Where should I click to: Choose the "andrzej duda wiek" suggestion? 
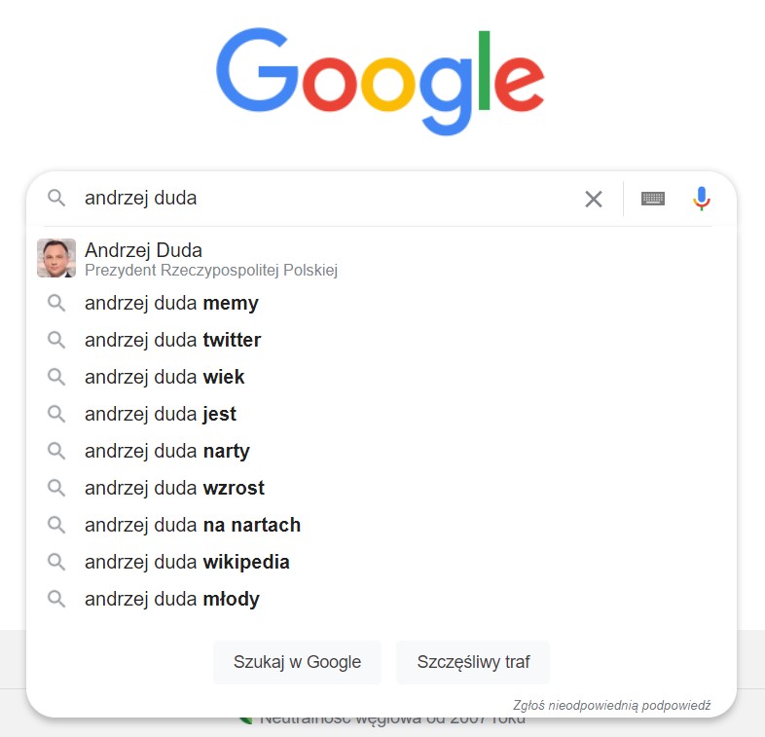[164, 378]
